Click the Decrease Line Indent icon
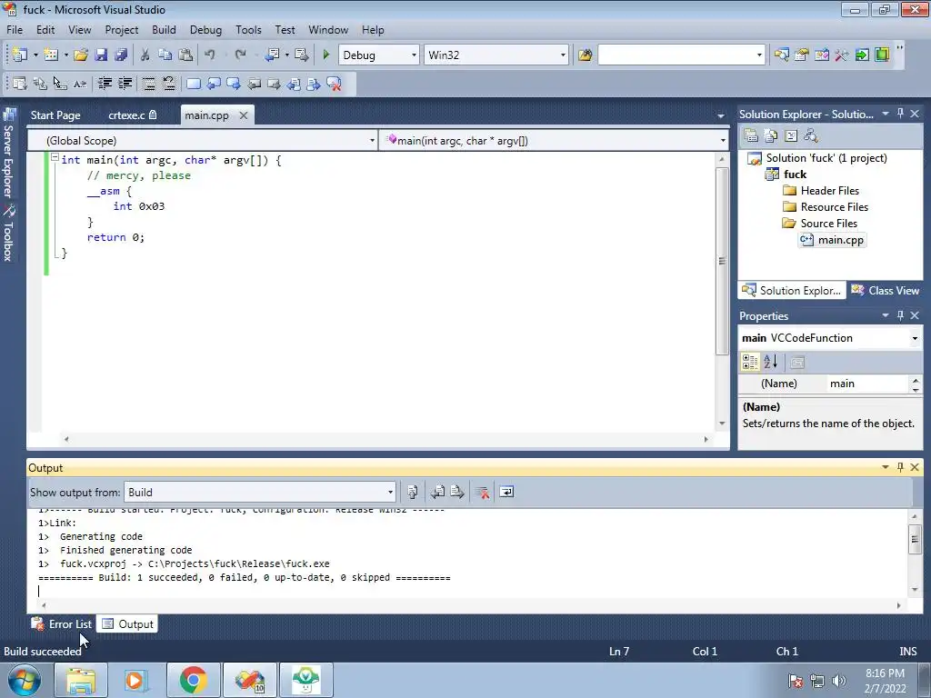 pyautogui.click(x=105, y=84)
